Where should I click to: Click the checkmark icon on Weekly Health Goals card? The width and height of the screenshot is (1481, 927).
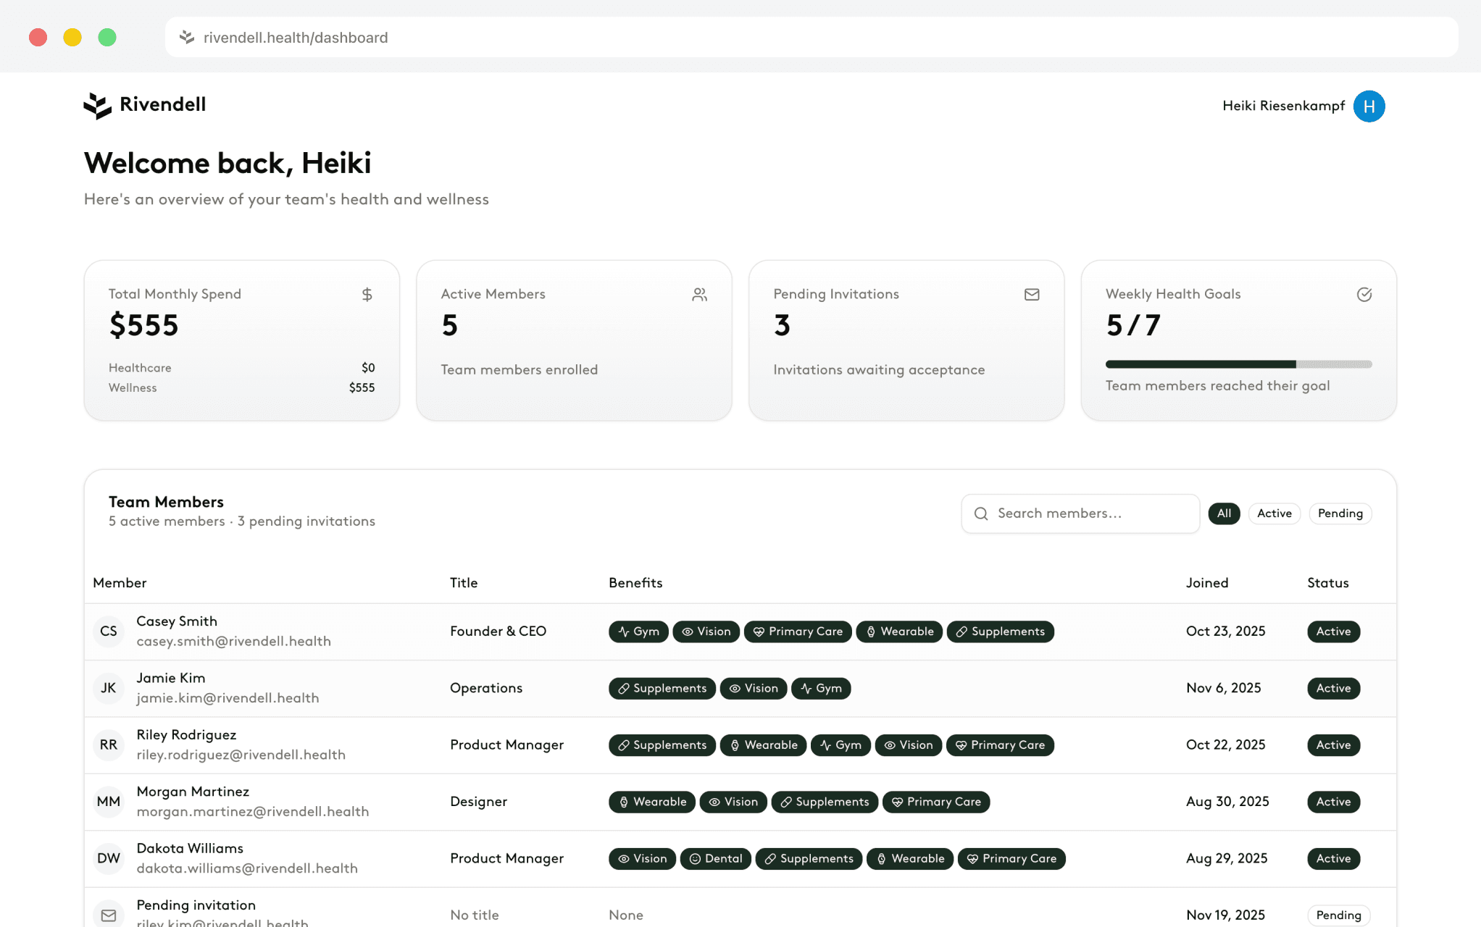(x=1364, y=294)
